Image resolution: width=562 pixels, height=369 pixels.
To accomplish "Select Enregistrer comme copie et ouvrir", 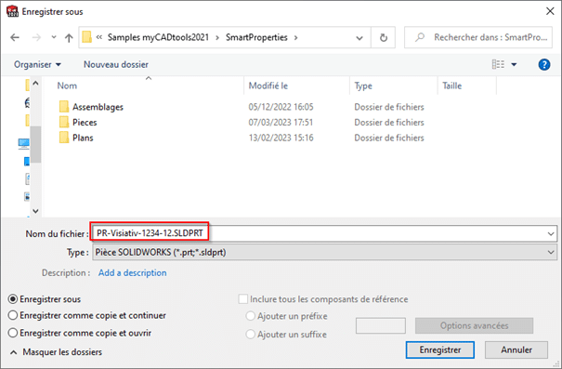I will (13, 333).
